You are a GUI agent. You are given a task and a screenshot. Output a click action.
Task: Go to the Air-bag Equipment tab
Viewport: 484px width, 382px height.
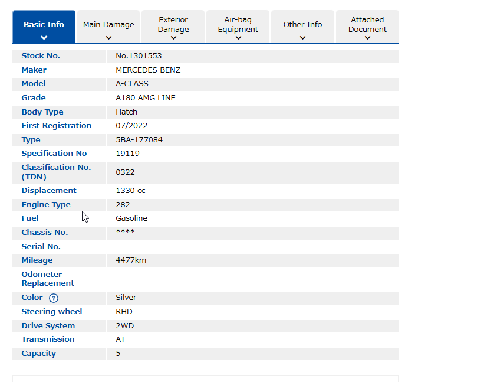(x=238, y=24)
